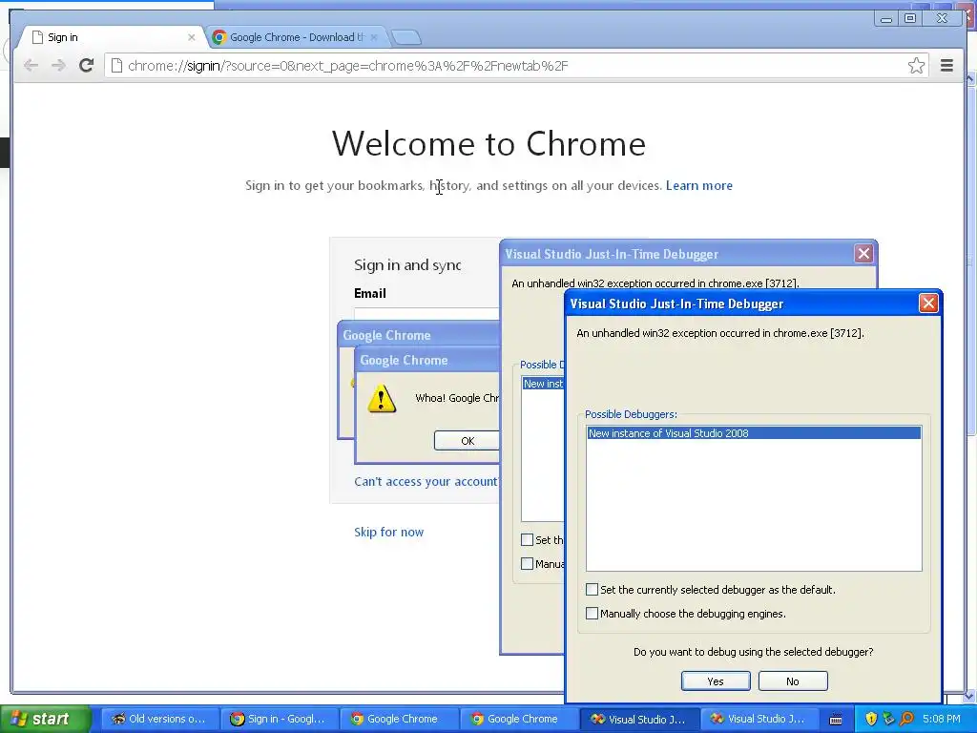Close the Sign in tab

pos(191,37)
